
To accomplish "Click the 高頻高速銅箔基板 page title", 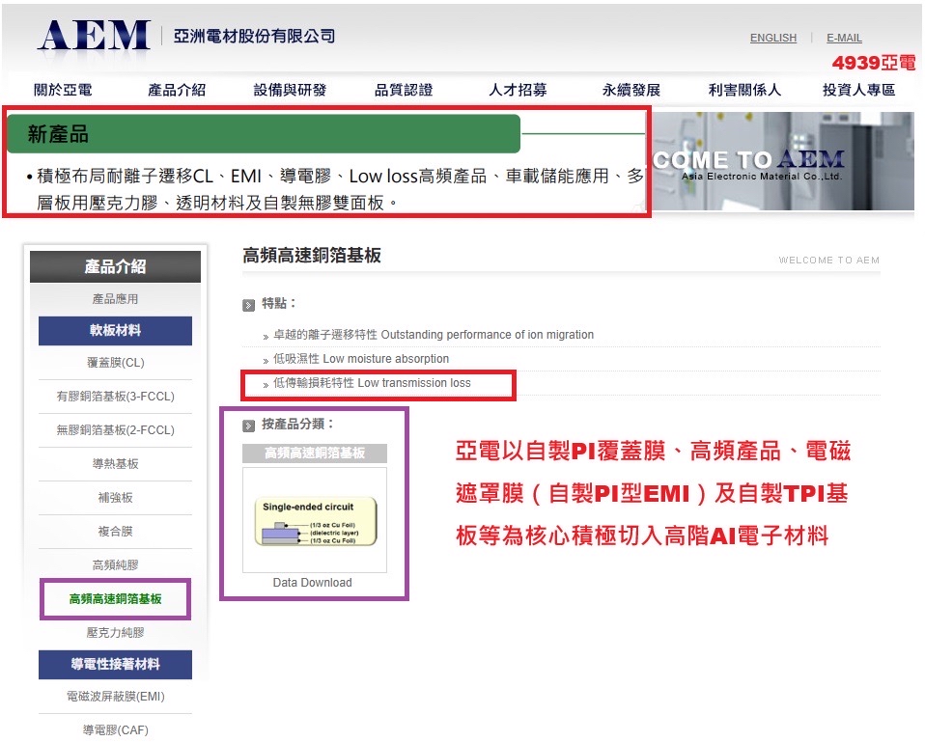I will click(312, 255).
